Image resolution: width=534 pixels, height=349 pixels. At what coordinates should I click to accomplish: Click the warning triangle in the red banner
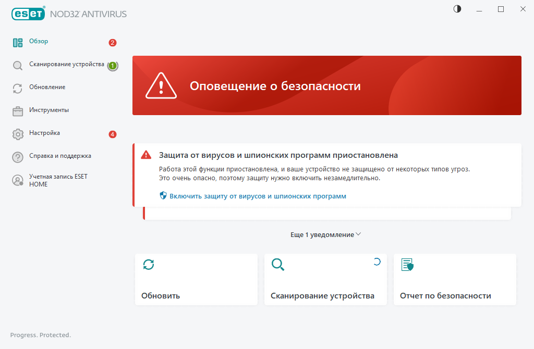coord(161,85)
